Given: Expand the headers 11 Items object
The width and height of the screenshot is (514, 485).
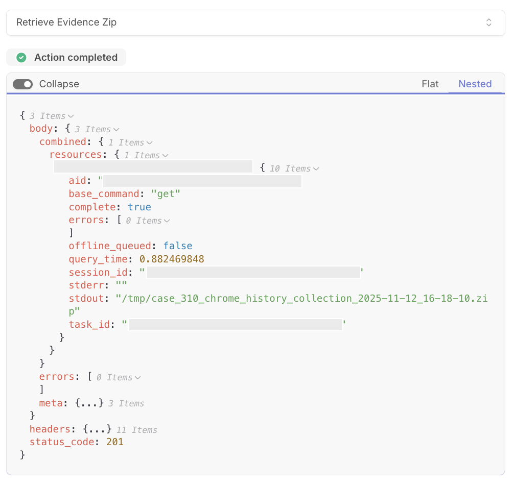Looking at the screenshot, I should [x=97, y=429].
